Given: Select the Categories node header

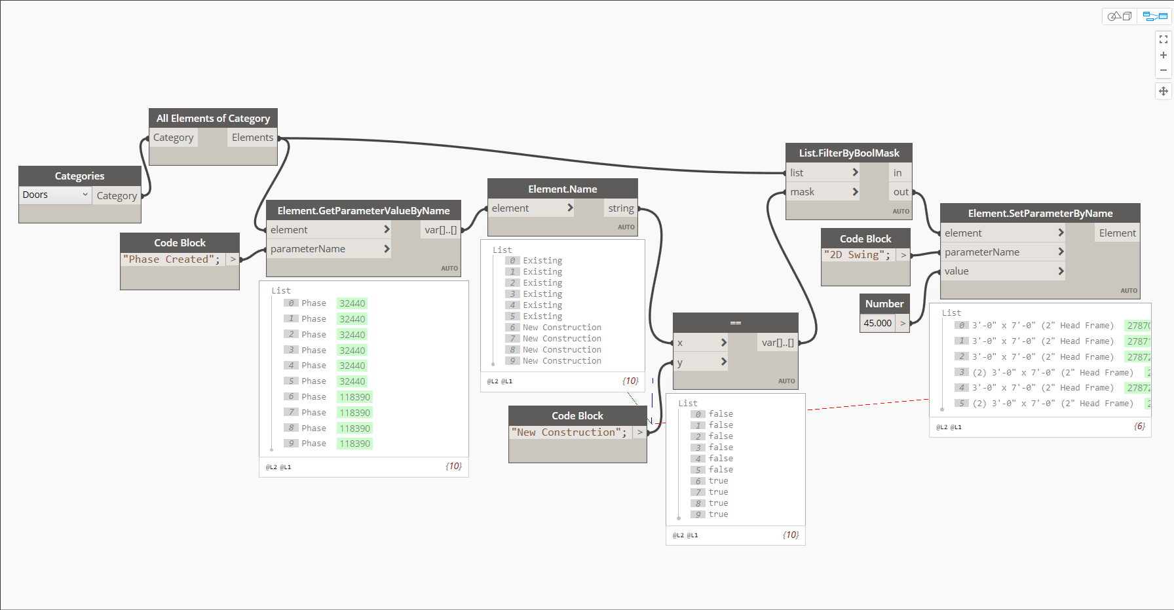Looking at the screenshot, I should [x=80, y=176].
